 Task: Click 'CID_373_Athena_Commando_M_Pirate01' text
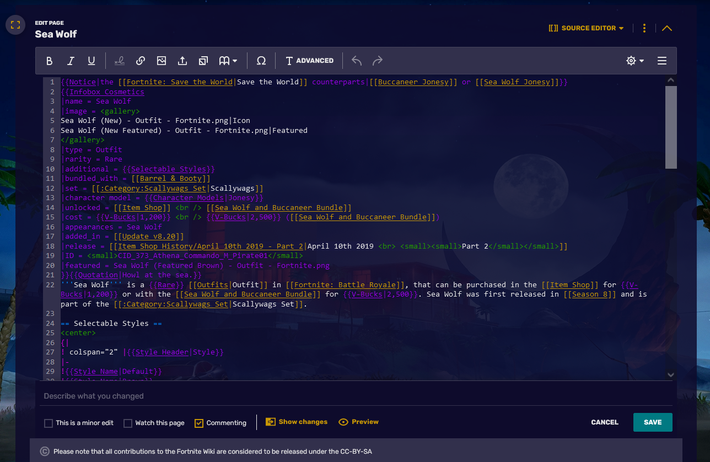(193, 256)
